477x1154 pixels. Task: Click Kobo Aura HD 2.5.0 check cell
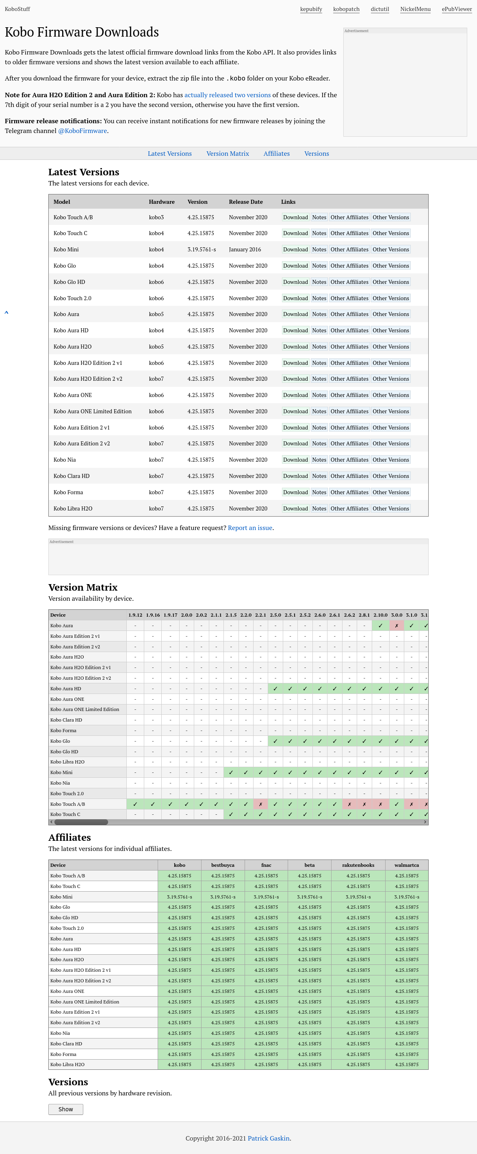(275, 689)
